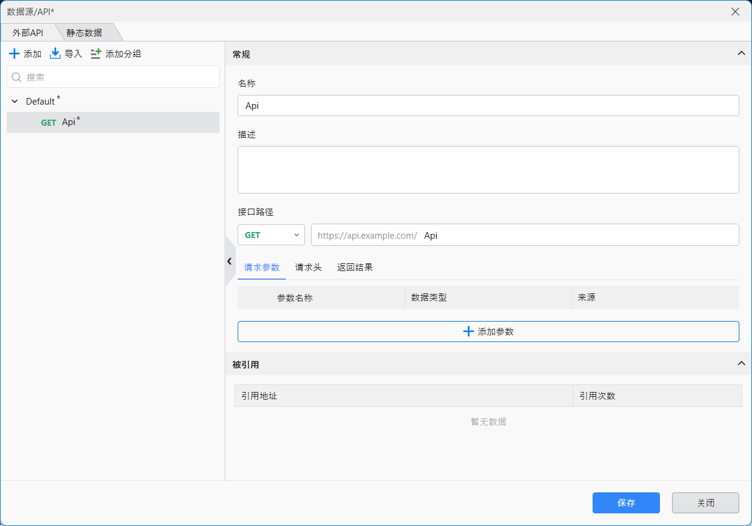
Task: Open the 返回结果 tab
Action: click(x=355, y=268)
